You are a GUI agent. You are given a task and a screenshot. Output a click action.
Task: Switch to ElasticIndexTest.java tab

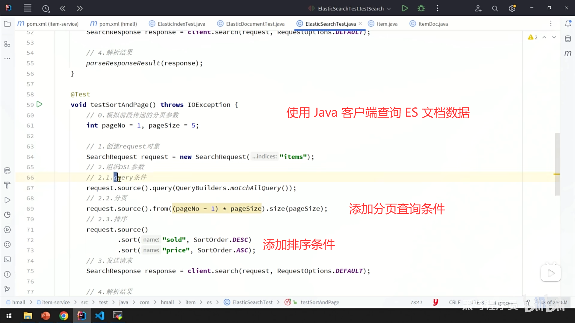click(x=181, y=24)
